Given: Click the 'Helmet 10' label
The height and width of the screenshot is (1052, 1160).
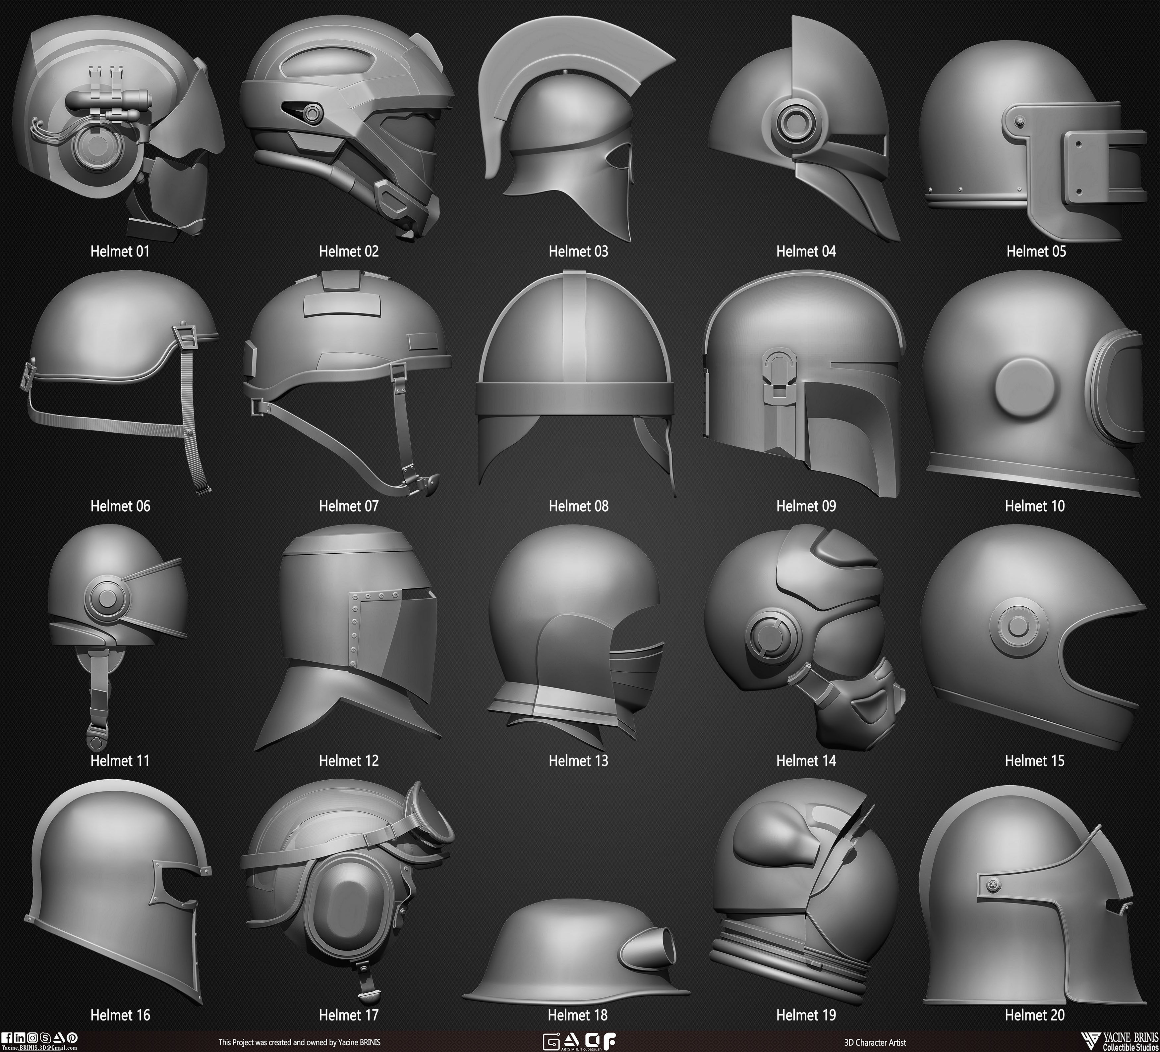Looking at the screenshot, I should [x=1035, y=506].
